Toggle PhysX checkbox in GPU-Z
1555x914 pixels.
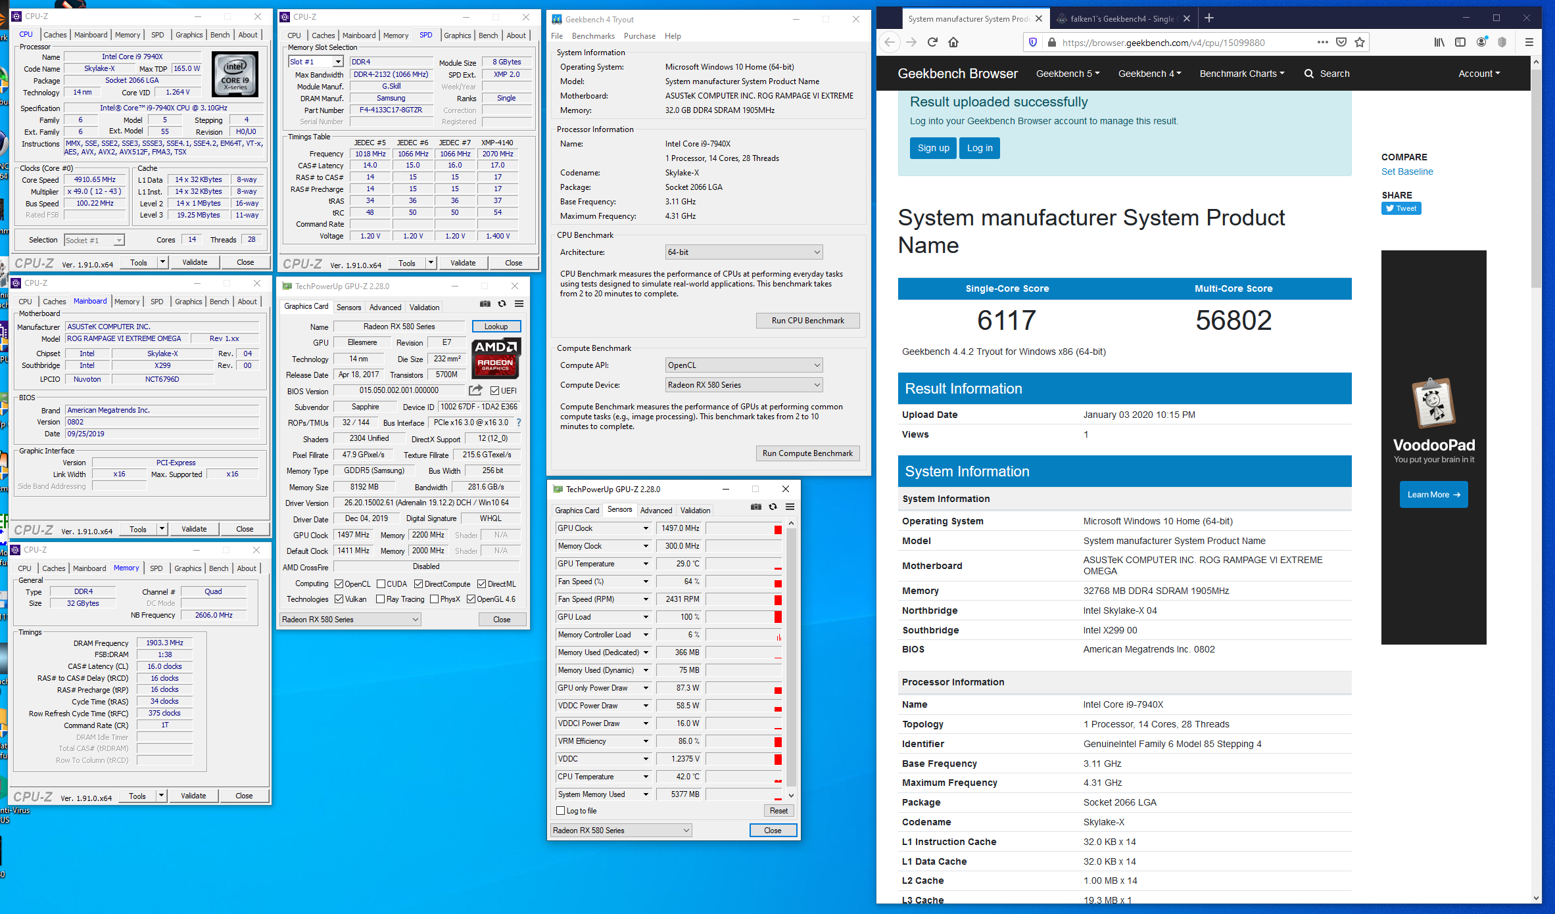434,599
